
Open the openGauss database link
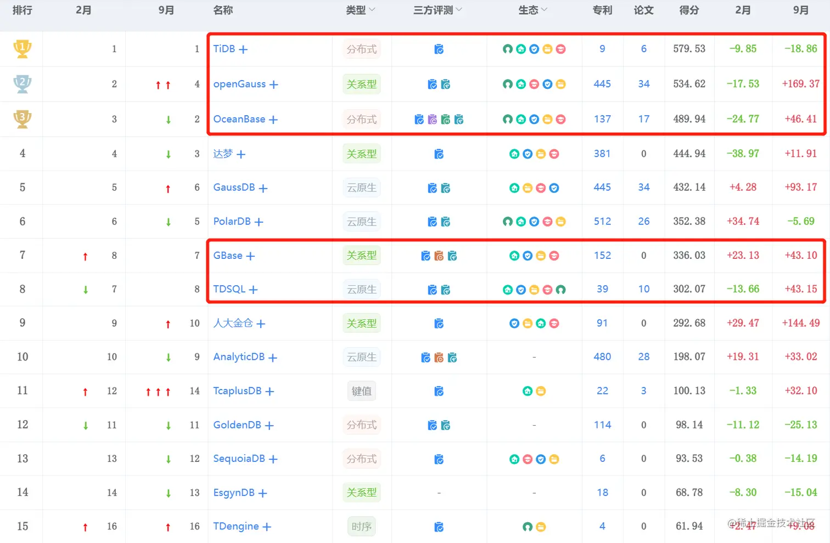pyautogui.click(x=239, y=84)
